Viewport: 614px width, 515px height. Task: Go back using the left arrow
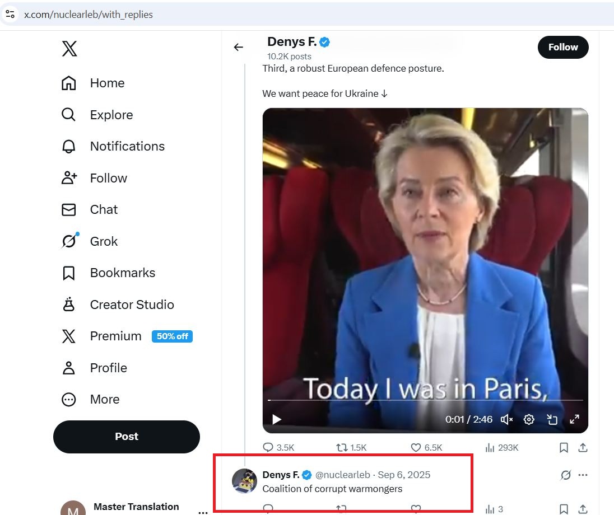tap(239, 48)
